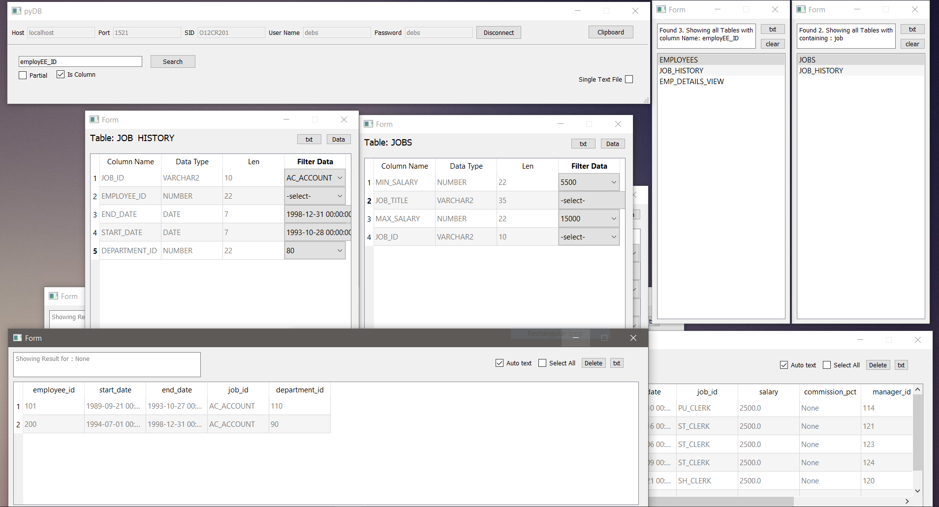The image size is (939, 507).
Task: Toggle Auto text in the salary results window
Action: click(x=784, y=365)
